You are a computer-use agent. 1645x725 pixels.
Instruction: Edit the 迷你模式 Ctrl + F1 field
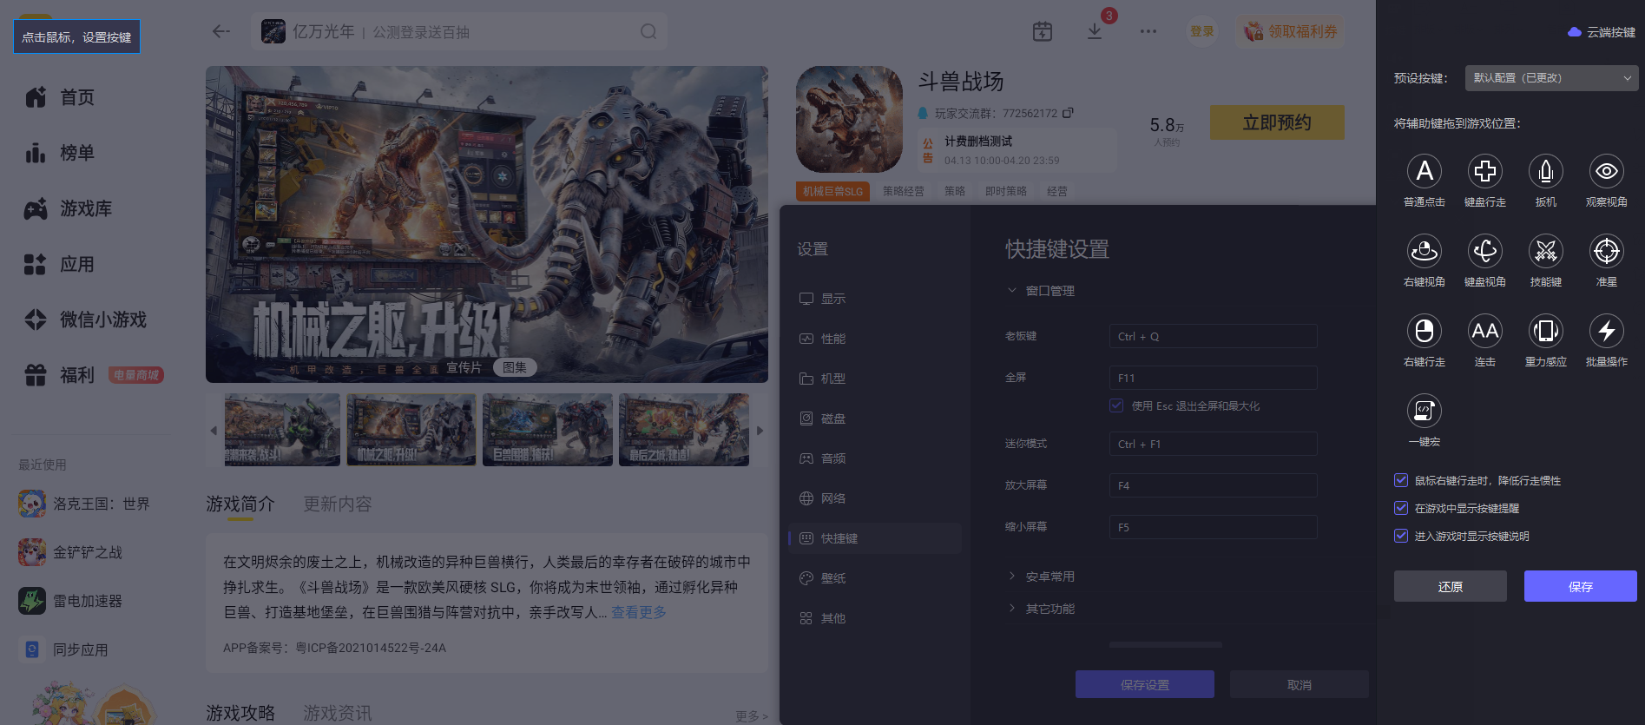pyautogui.click(x=1214, y=444)
